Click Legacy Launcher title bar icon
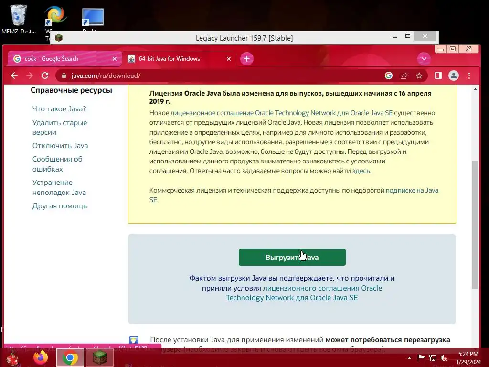The width and height of the screenshot is (489, 367). click(x=59, y=38)
